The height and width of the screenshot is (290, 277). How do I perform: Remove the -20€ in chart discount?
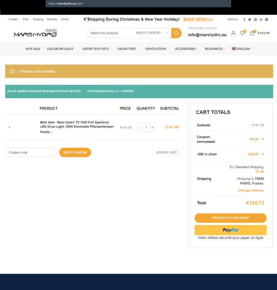[x=263, y=154]
